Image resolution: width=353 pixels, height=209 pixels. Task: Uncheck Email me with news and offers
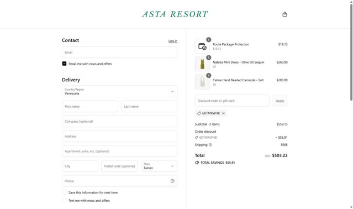point(65,64)
